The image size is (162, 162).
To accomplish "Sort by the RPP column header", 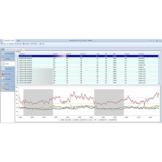I will coord(119,54).
